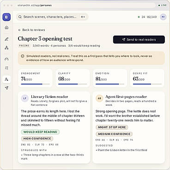Click the keyboard shortcut badge in search bar
The width and height of the screenshot is (170, 170).
pyautogui.click(x=83, y=17)
